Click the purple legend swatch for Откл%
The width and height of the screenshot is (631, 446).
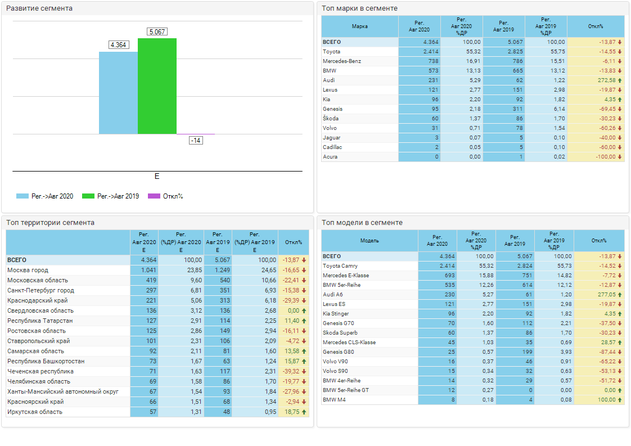pyautogui.click(x=154, y=196)
